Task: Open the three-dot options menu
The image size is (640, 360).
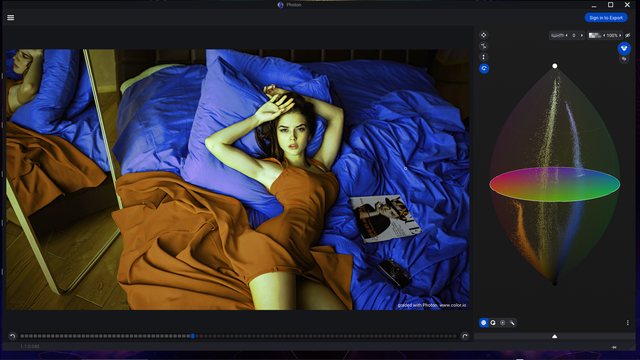Action: pyautogui.click(x=627, y=323)
